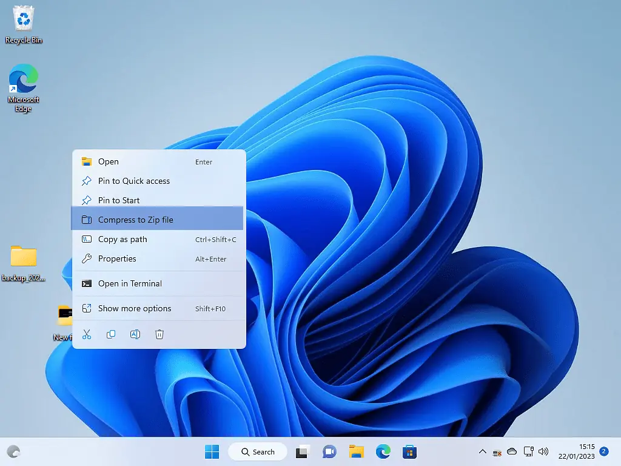Viewport: 621px width, 466px height.
Task: Open Properties from the context menu
Action: [x=116, y=258]
